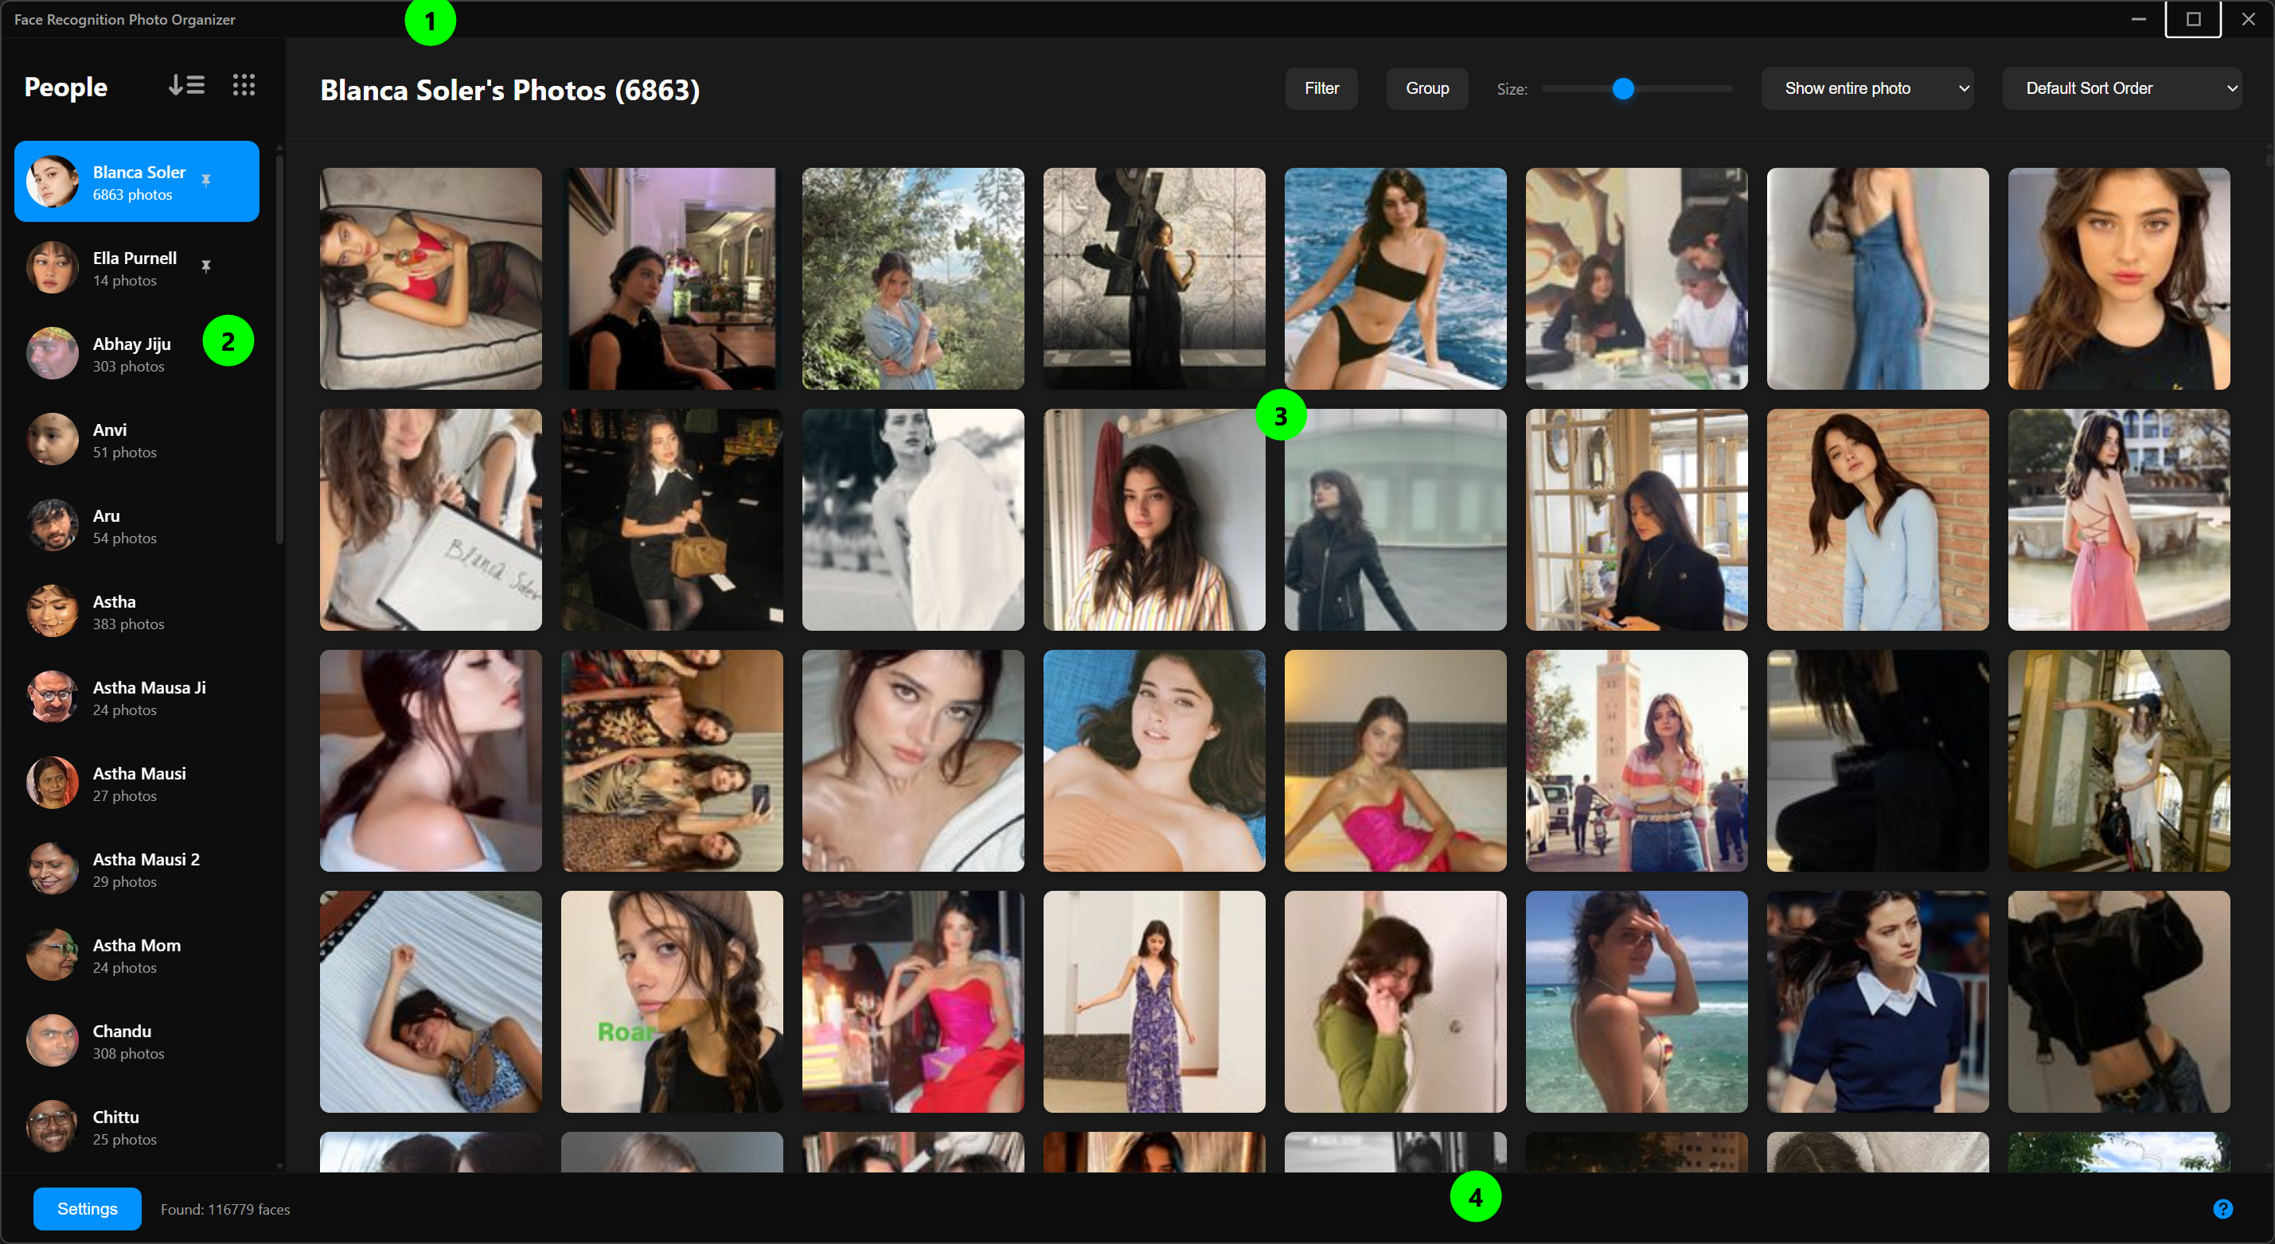Open the Default Sort Order dropdown
Viewport: 2275px width, 1244px height.
pos(2122,88)
